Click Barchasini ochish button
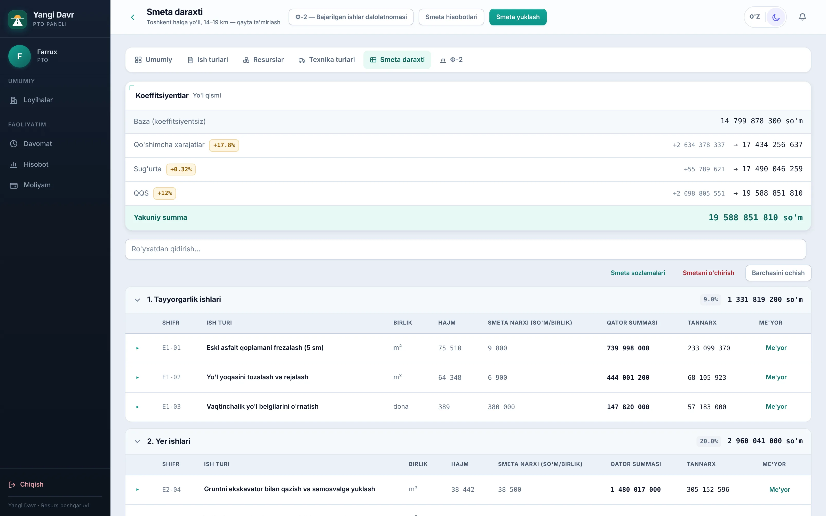Image resolution: width=826 pixels, height=516 pixels. pos(778,273)
